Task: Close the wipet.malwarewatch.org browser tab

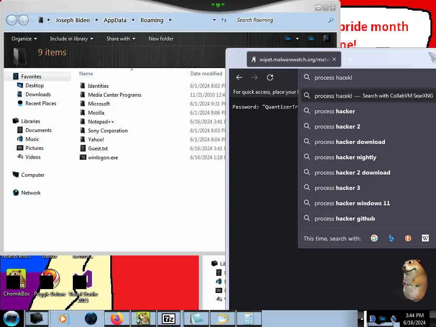Action: (334, 59)
